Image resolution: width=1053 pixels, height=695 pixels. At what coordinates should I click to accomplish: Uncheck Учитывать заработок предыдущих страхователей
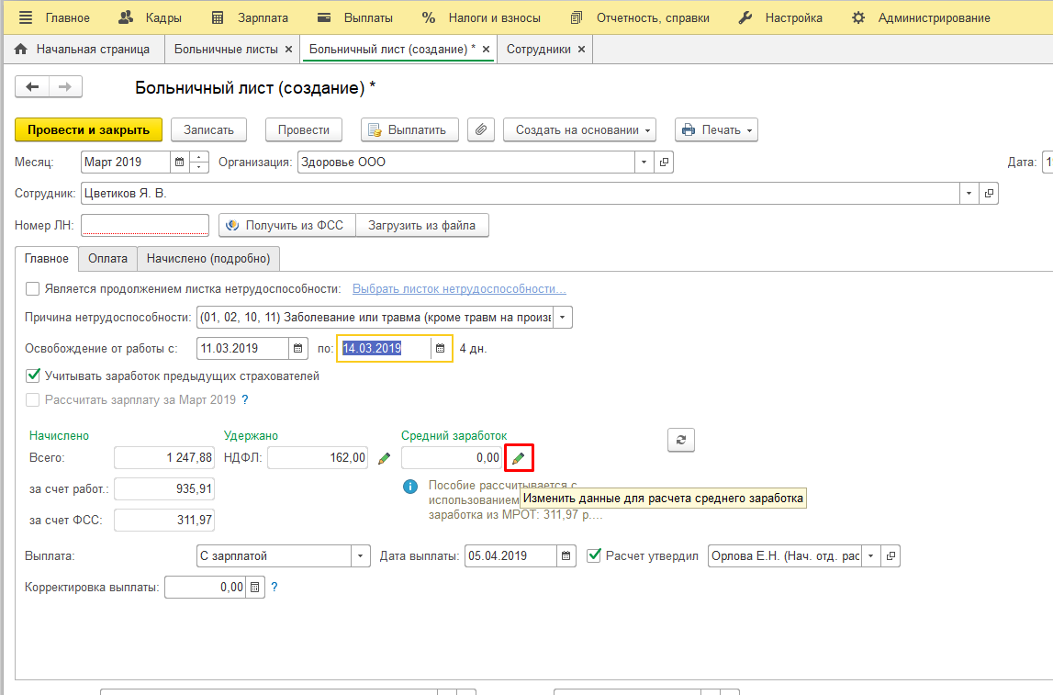[32, 376]
